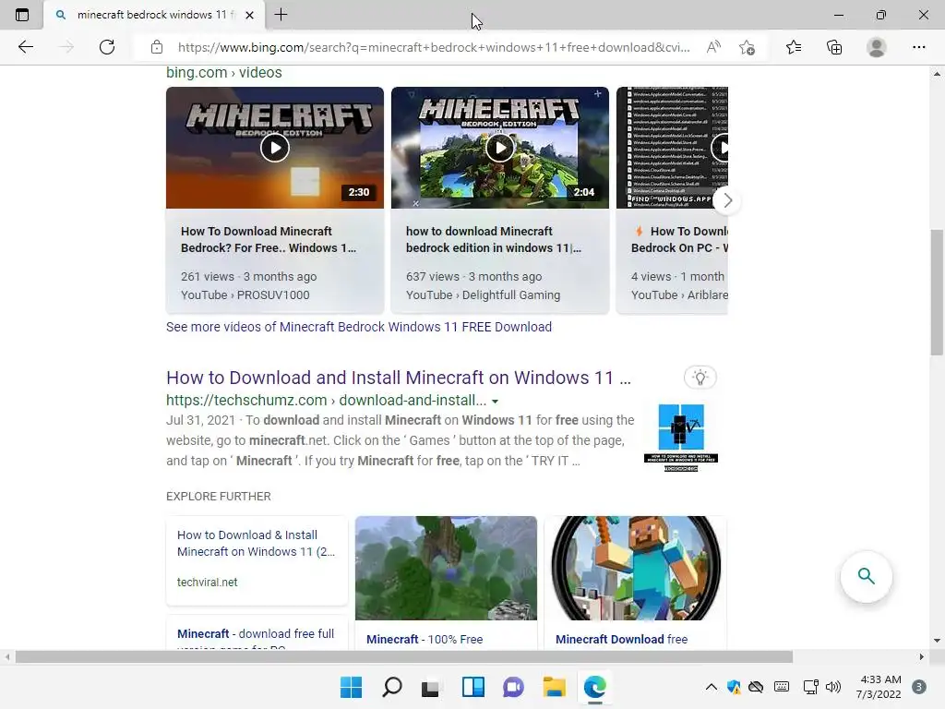Close the minecraft bedrock search tab
The height and width of the screenshot is (709, 945).
(x=249, y=15)
